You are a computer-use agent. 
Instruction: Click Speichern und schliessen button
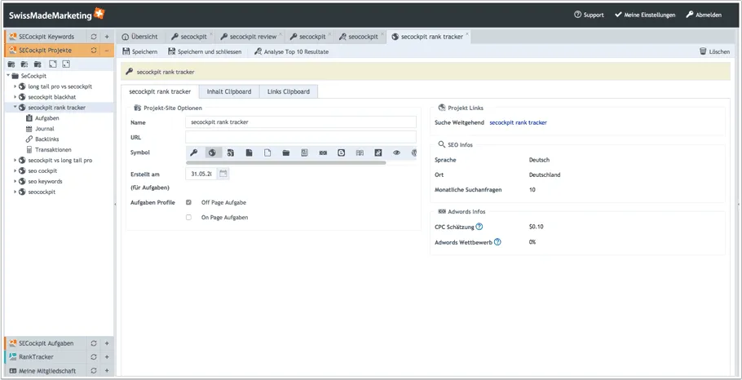point(205,51)
